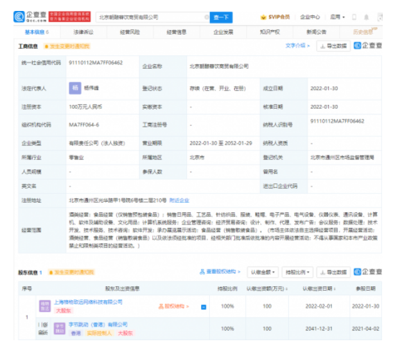
Task: Click the credit code 91110112MA7FF06462 value
Action: pos(96,62)
